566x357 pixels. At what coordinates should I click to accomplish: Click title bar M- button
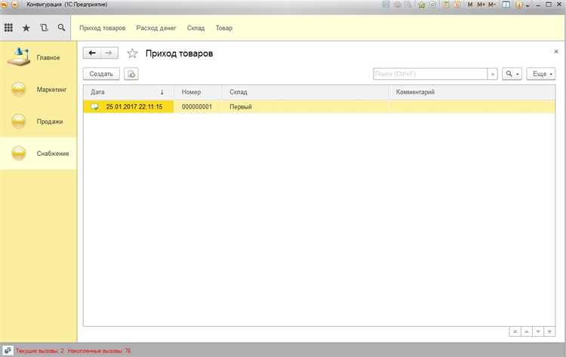pyautogui.click(x=492, y=5)
